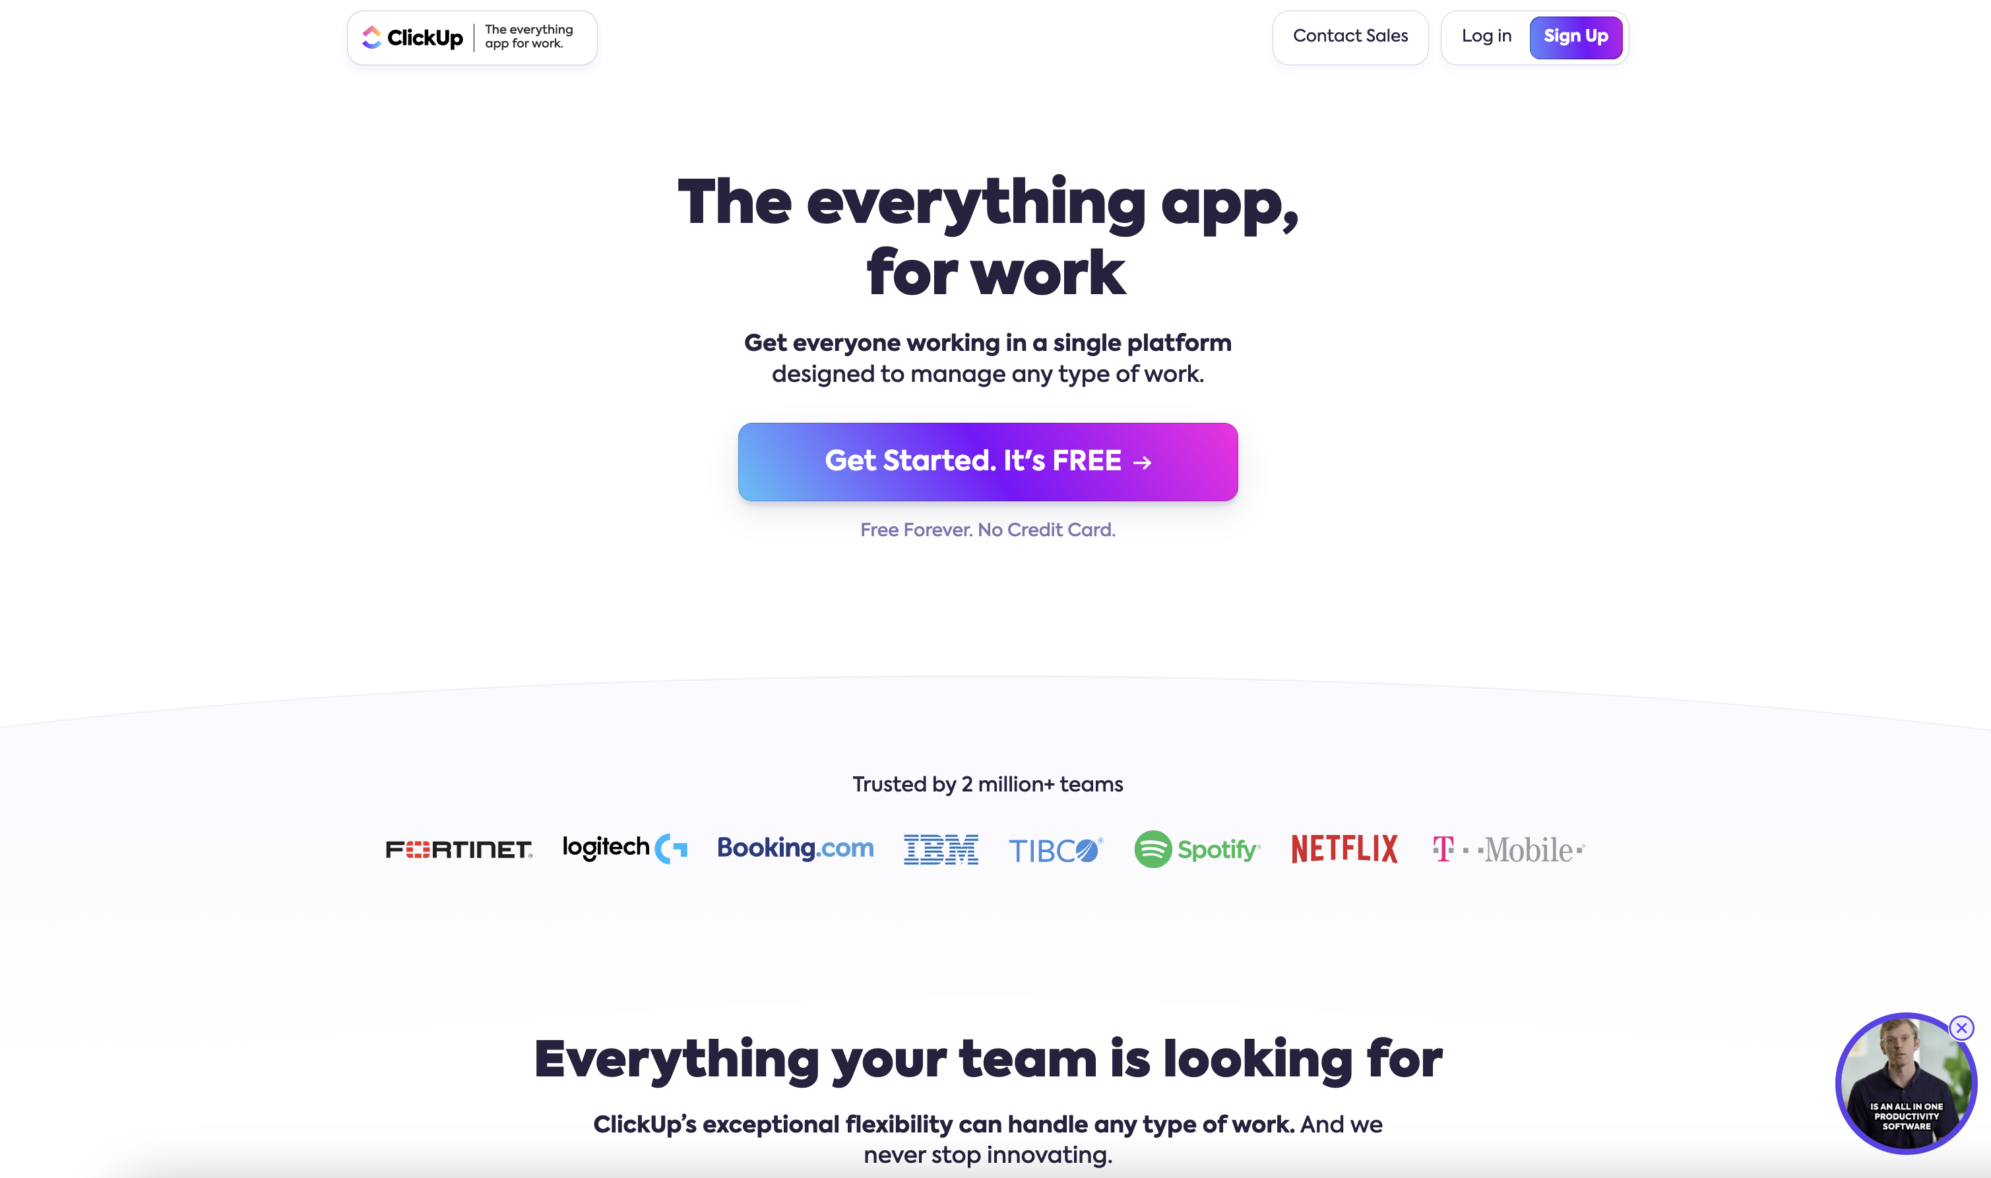Click the Contact Sales button
The height and width of the screenshot is (1178, 1991).
[1350, 36]
